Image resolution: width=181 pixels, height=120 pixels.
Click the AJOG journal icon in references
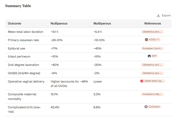146,40
